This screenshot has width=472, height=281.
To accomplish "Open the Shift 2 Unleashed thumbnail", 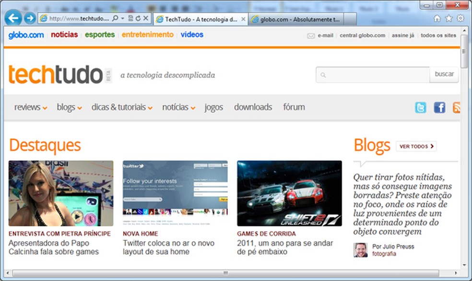I will (289, 193).
